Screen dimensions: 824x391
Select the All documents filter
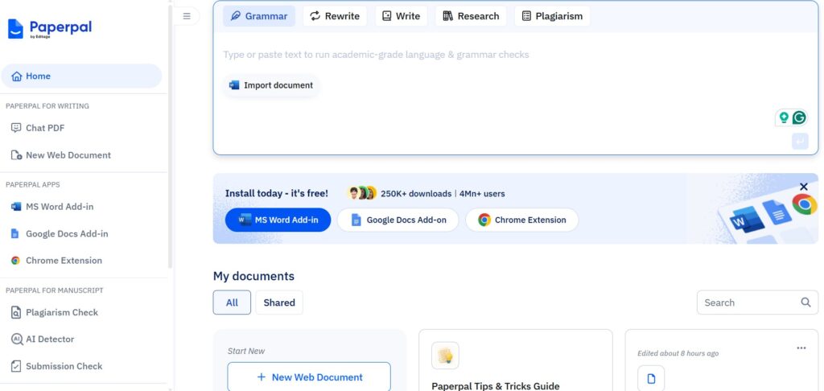pyautogui.click(x=232, y=303)
